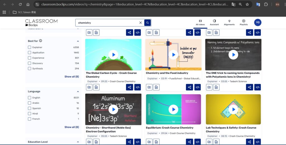Open the Equilibrium: Crash Course Chemistry title
286x145 pixels.
170,128
